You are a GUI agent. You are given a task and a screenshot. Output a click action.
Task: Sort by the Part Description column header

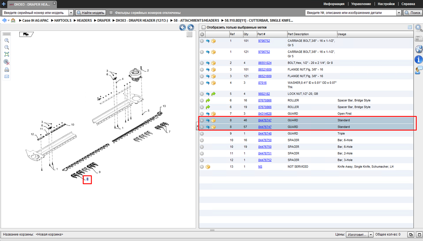pos(312,34)
